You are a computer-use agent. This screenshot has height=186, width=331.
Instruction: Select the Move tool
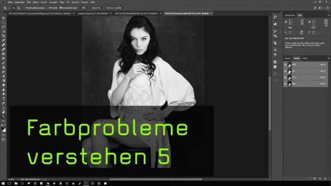(x=4, y=18)
